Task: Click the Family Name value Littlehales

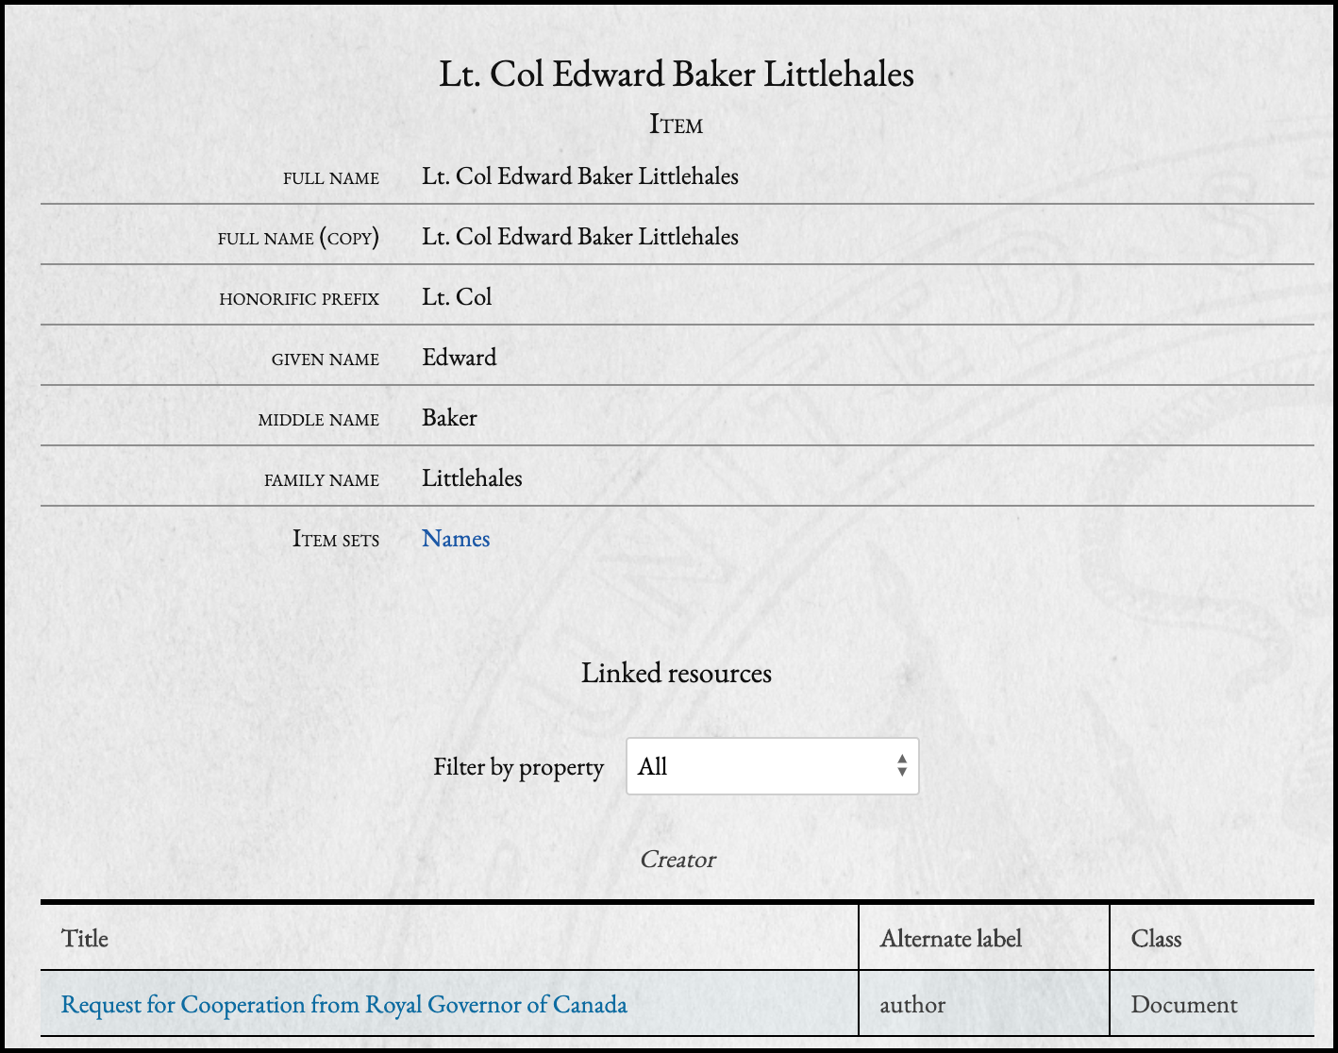Action: (x=472, y=478)
